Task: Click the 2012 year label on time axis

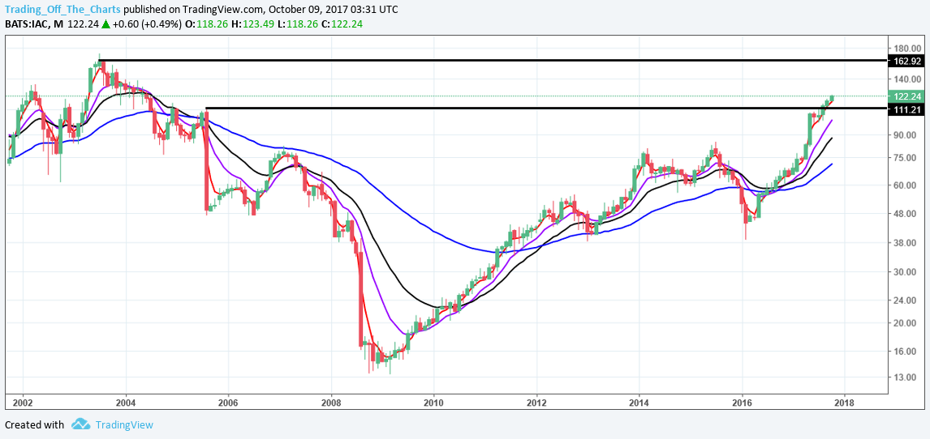Action: 536,403
